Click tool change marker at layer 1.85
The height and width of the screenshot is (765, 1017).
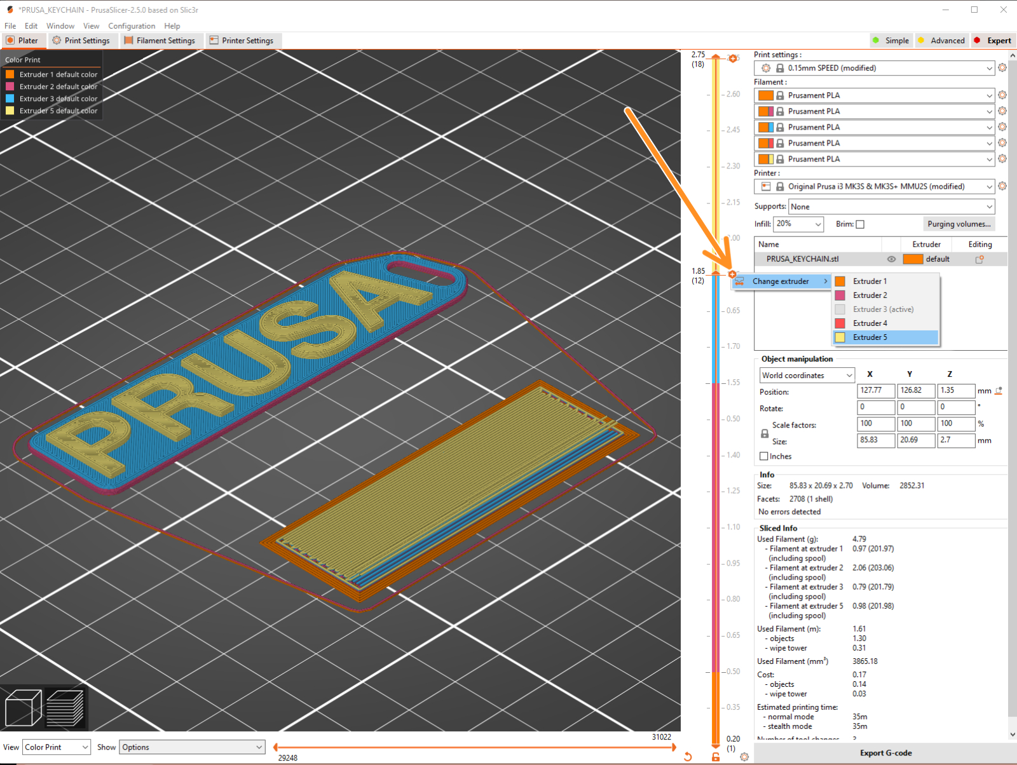coord(732,274)
